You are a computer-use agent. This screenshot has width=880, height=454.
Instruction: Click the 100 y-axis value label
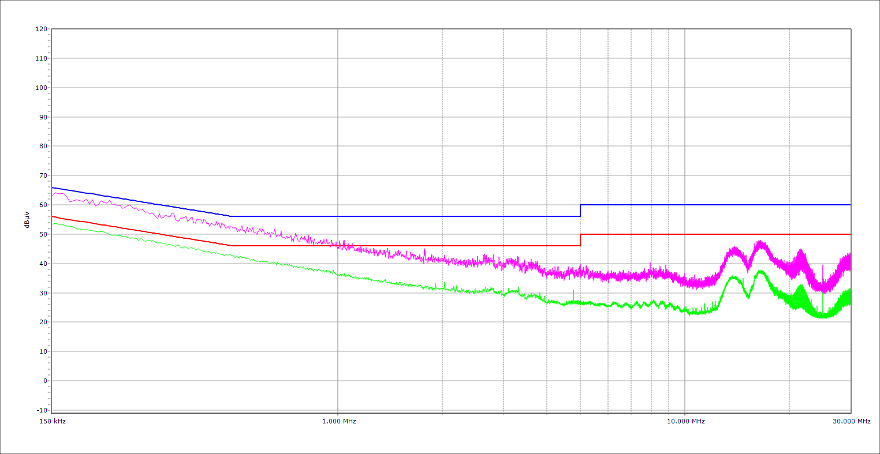(41, 88)
